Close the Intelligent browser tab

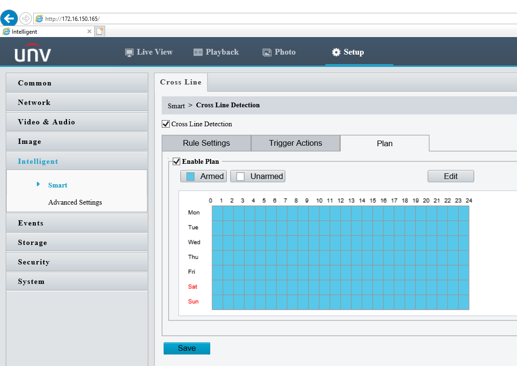pyautogui.click(x=89, y=31)
